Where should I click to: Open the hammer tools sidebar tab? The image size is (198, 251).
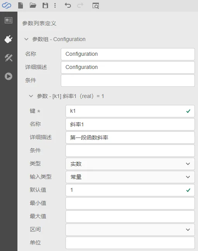[x=9, y=58]
